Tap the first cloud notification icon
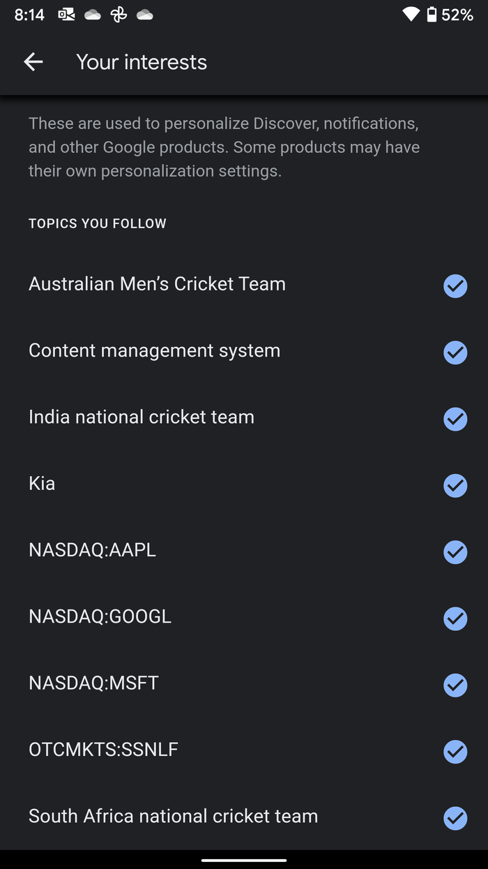The height and width of the screenshot is (869, 488). click(x=93, y=15)
